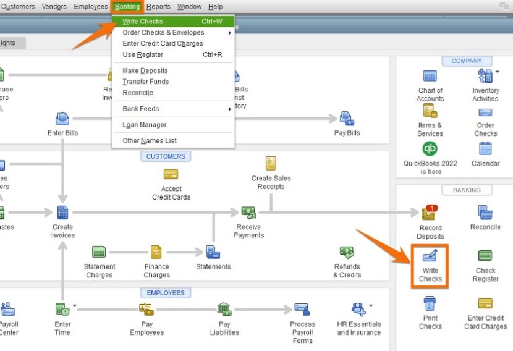513x351 pixels.
Task: Open the Statements icon
Action: coord(213,252)
